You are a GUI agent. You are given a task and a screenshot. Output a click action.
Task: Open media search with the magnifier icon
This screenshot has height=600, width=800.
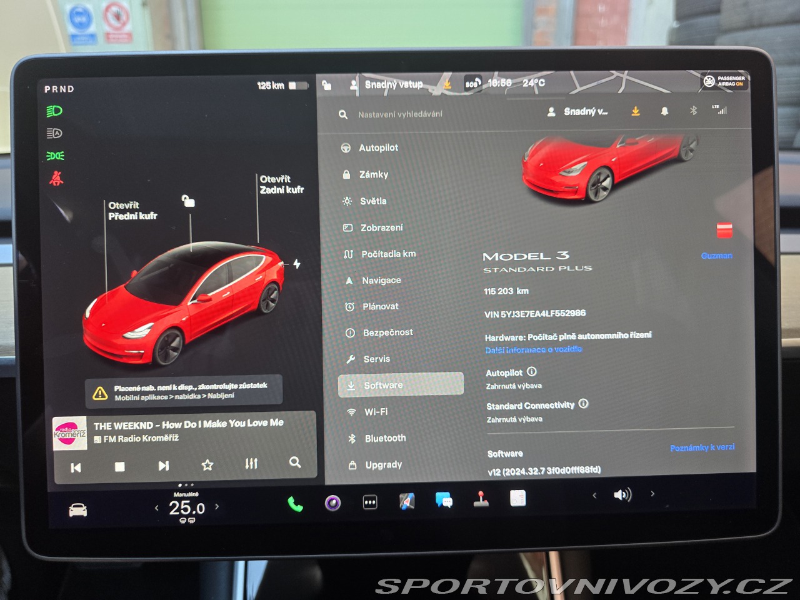coord(295,462)
